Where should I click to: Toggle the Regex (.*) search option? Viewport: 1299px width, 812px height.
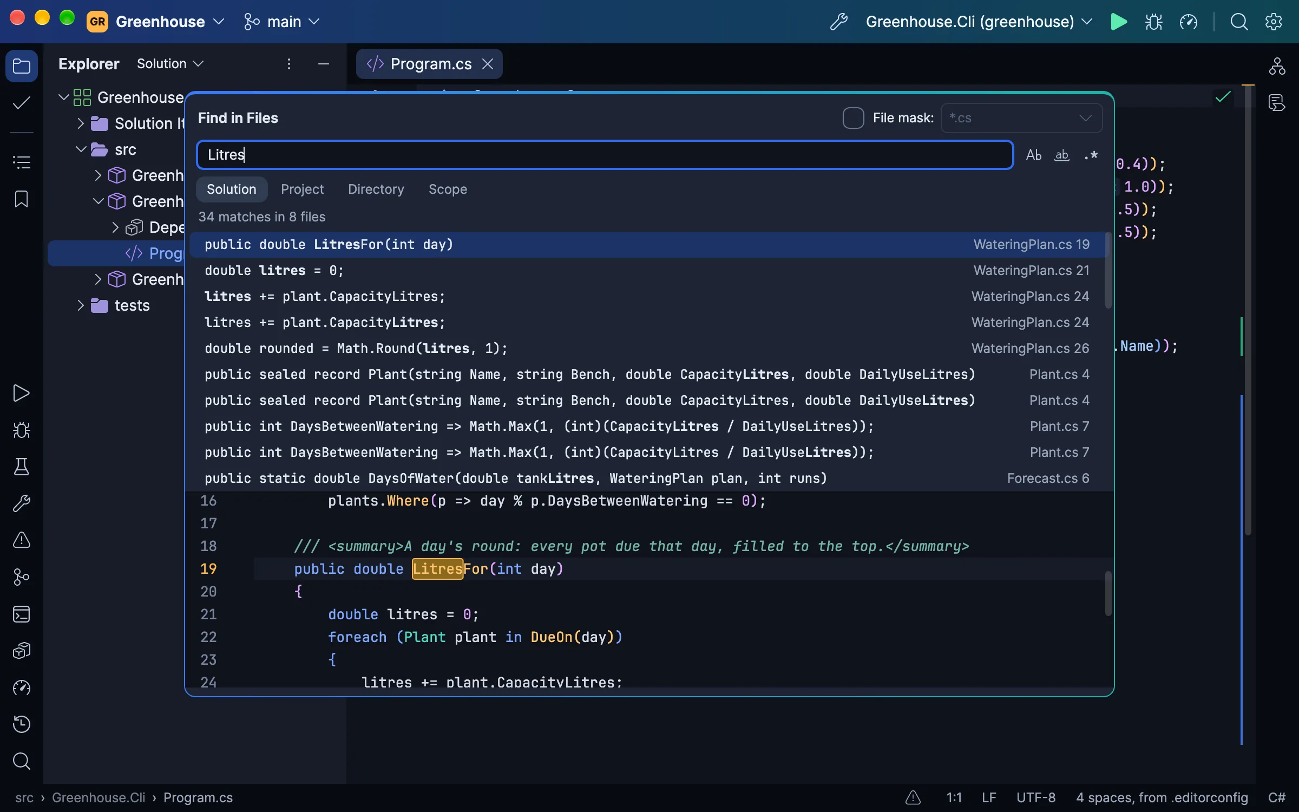tap(1091, 155)
